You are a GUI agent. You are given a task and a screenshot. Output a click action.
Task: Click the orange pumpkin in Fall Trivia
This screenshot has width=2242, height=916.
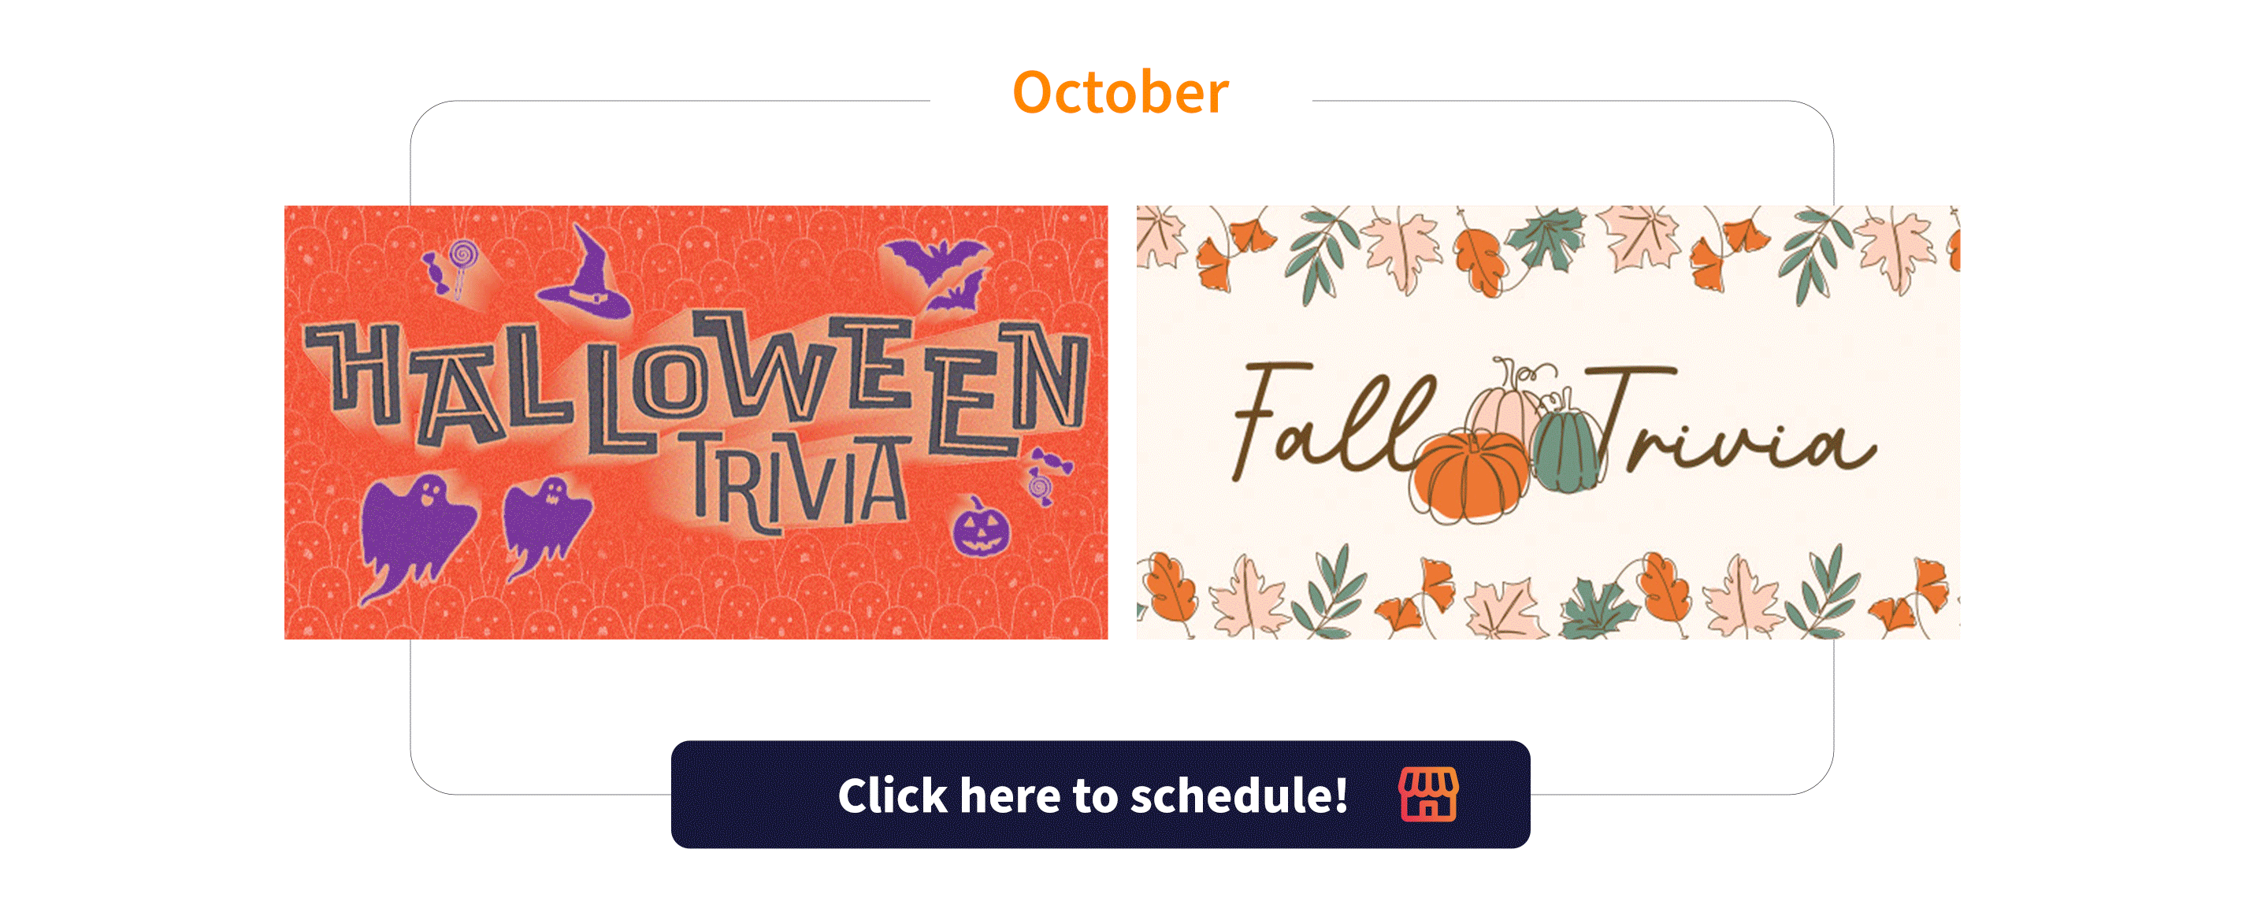(1470, 475)
